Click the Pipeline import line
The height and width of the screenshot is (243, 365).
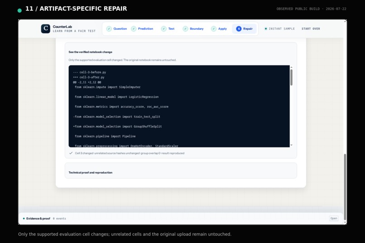tap(105, 136)
